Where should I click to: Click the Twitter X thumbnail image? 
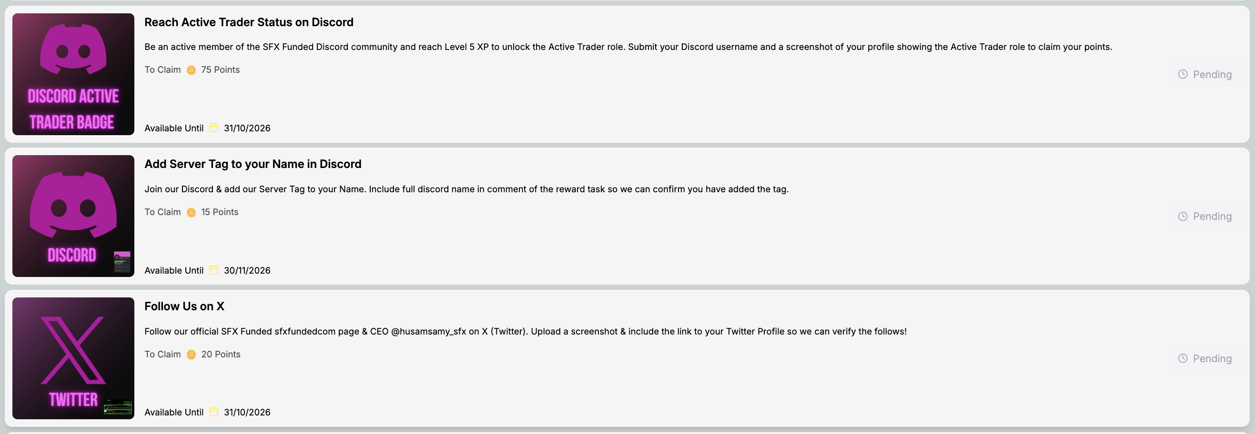[x=73, y=358]
